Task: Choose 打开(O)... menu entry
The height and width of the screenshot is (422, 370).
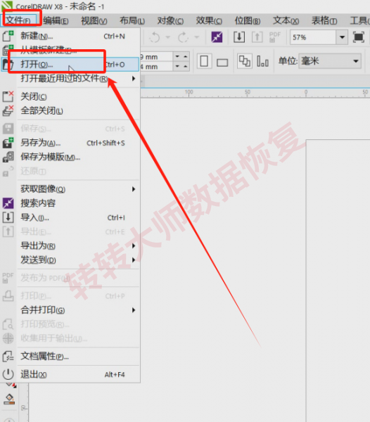Action: click(70, 64)
